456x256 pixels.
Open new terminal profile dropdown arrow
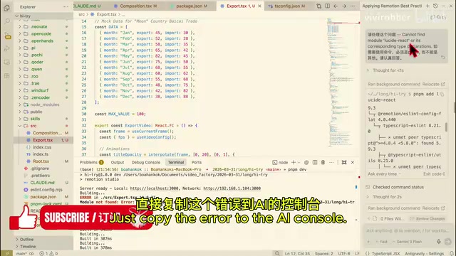pos(299,163)
